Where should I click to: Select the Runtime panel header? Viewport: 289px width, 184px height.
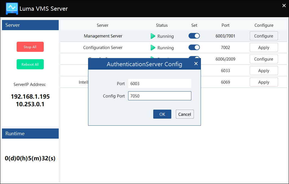coord(30,134)
